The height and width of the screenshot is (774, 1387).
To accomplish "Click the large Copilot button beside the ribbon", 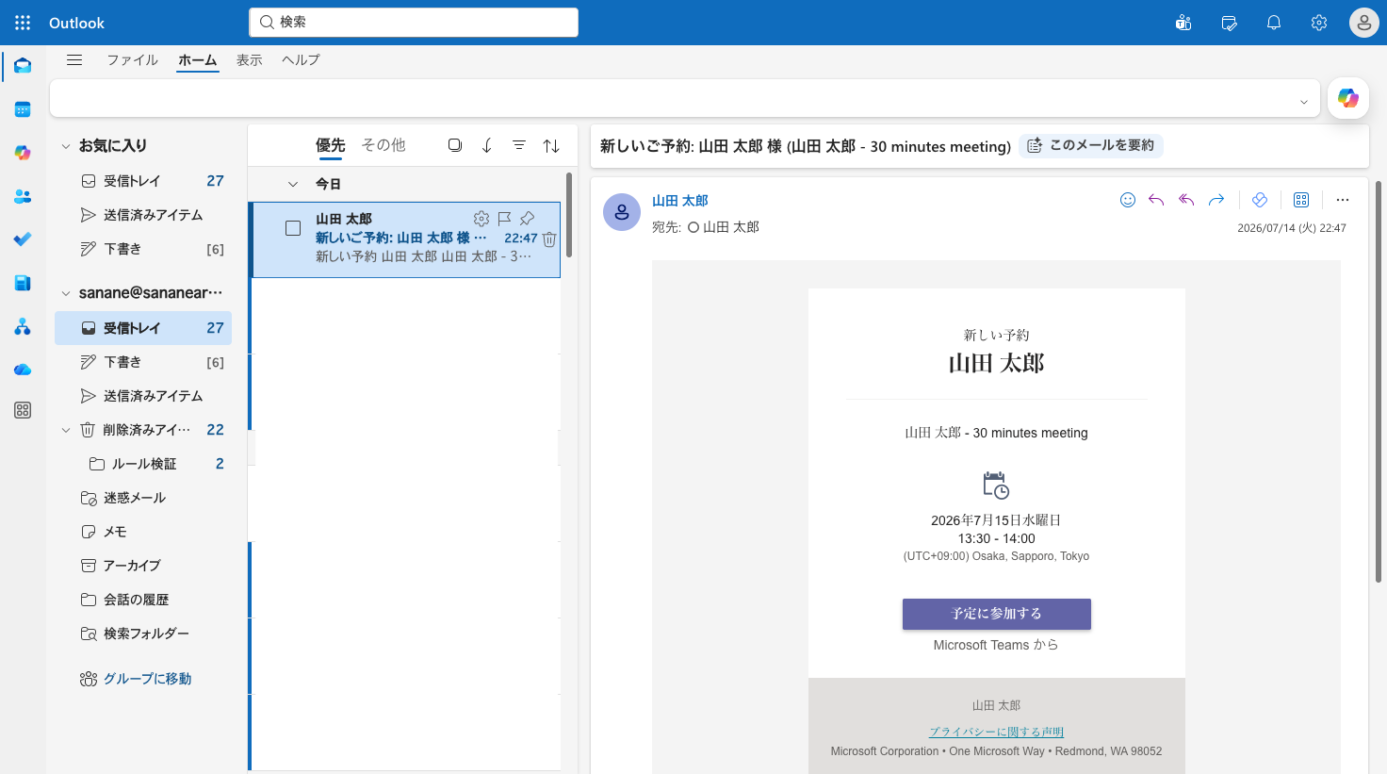I will click(x=1348, y=98).
